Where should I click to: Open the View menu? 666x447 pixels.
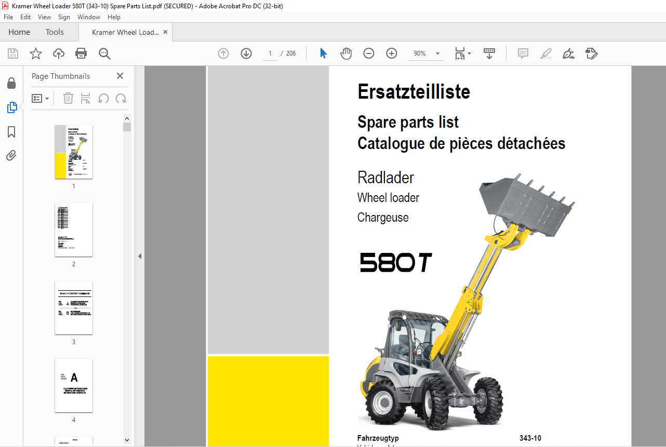45,17
